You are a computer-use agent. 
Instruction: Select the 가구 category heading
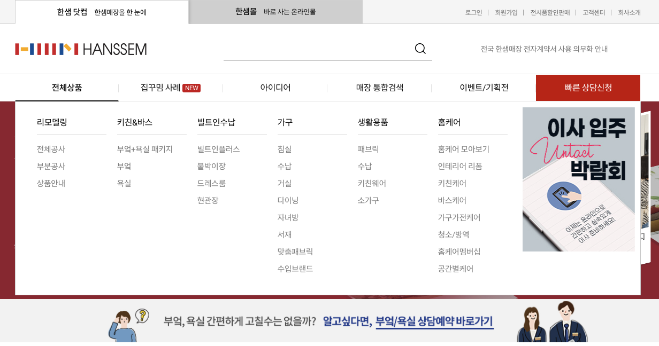point(285,122)
